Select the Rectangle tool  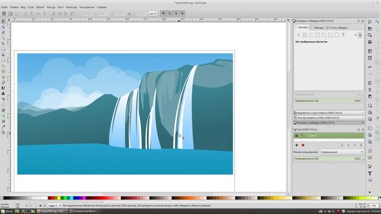tap(3, 49)
